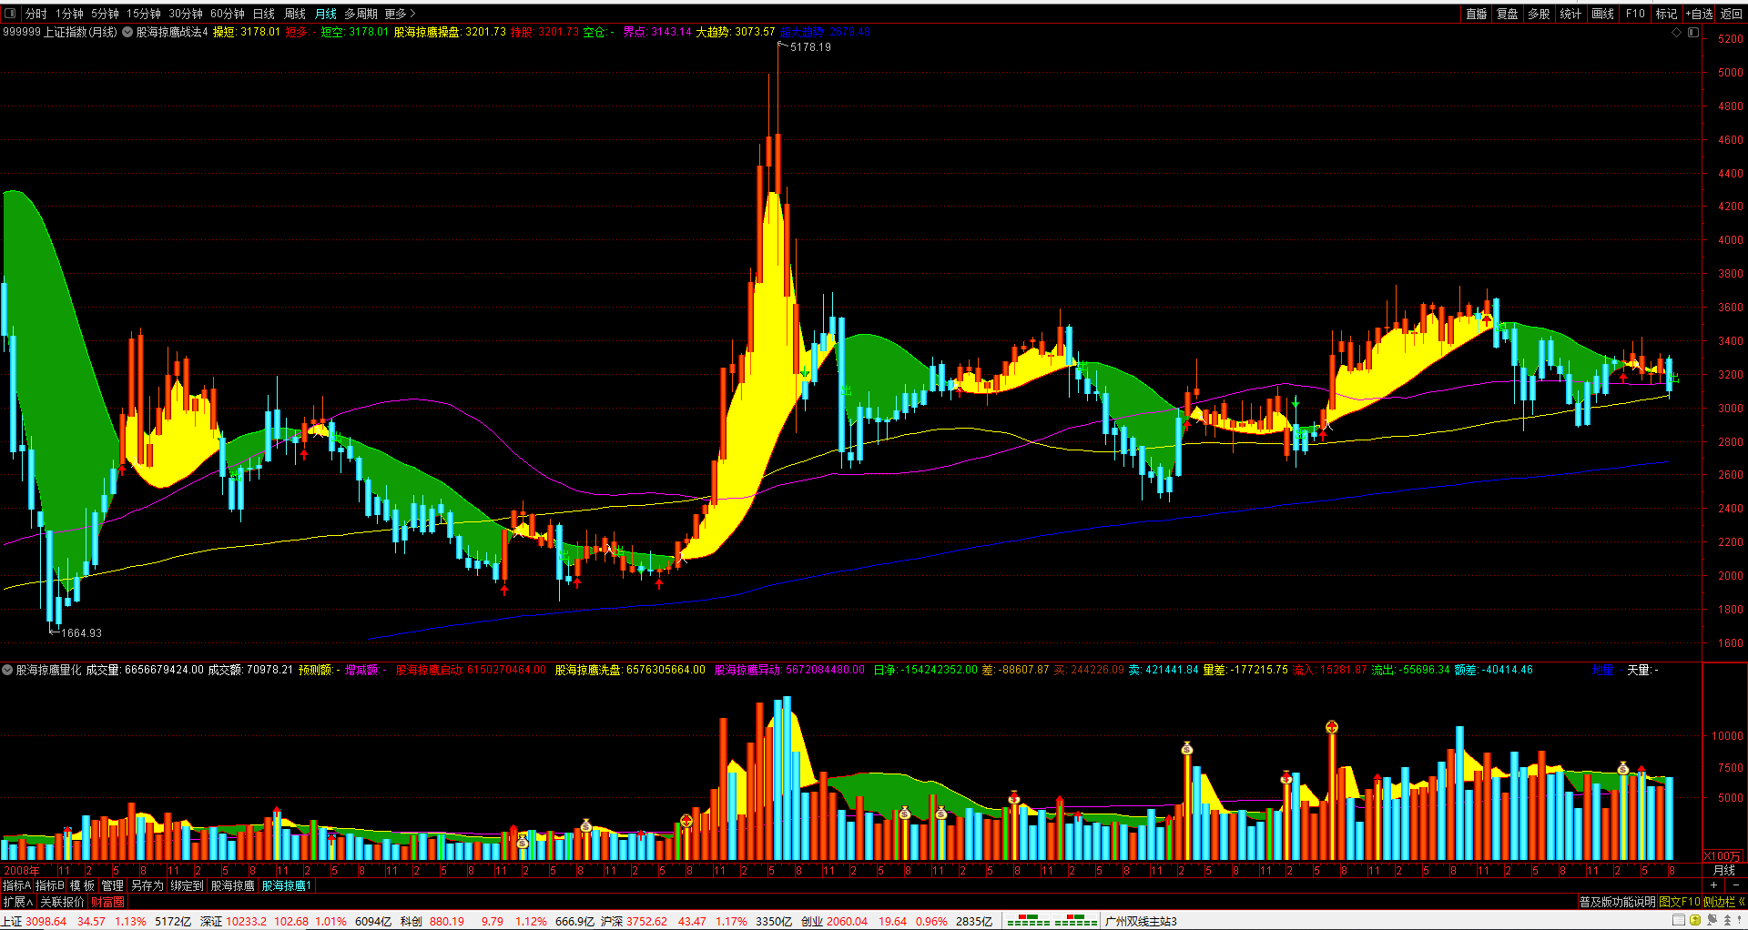Click the 绑定到 bind option
Image resolution: width=1748 pixels, height=930 pixels.
pos(187,885)
